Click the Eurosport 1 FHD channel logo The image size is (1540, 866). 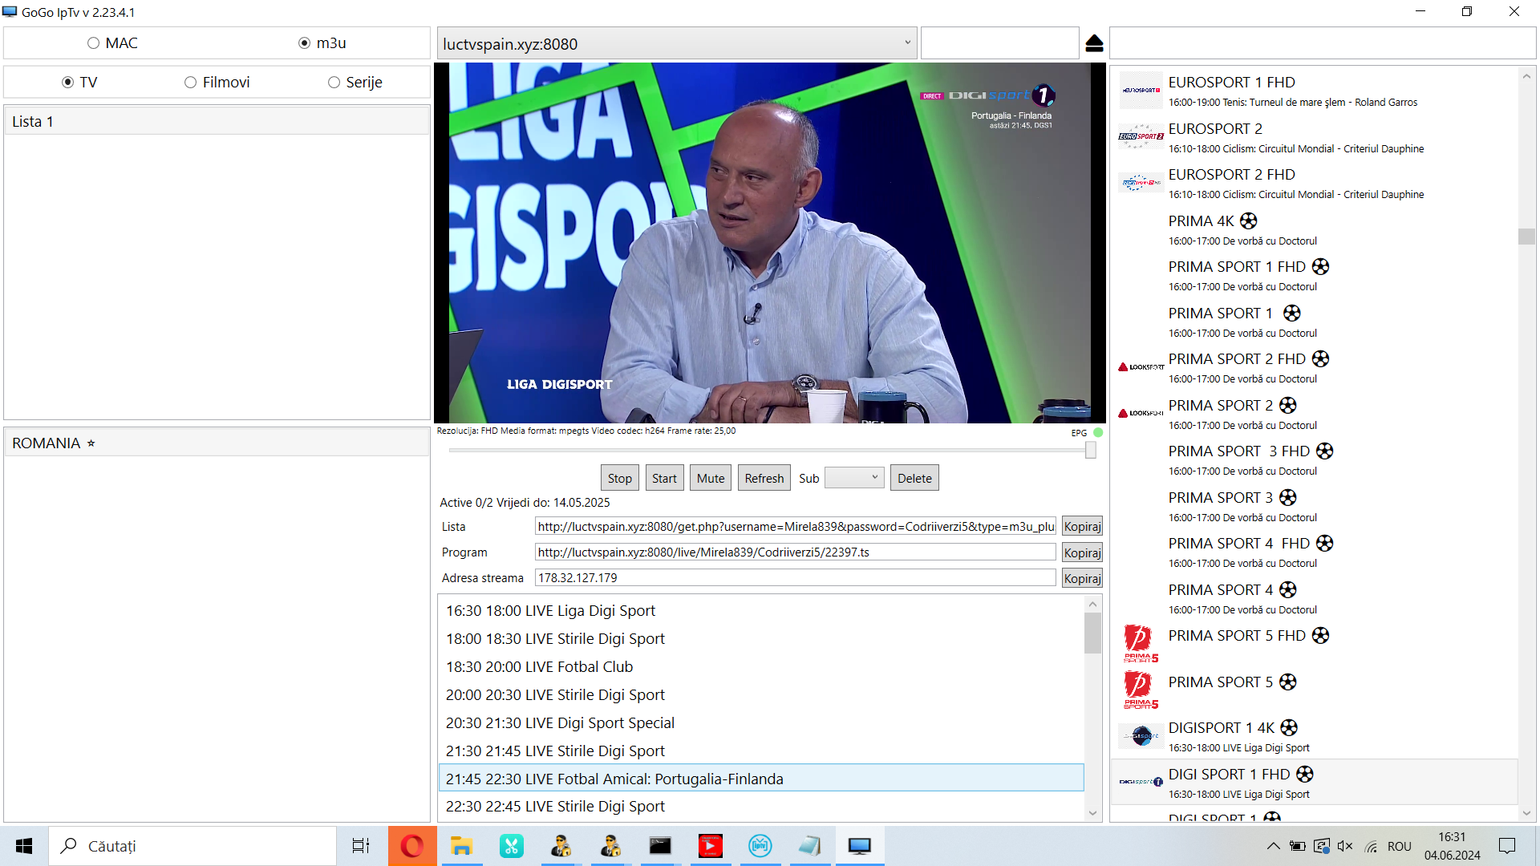1141,91
